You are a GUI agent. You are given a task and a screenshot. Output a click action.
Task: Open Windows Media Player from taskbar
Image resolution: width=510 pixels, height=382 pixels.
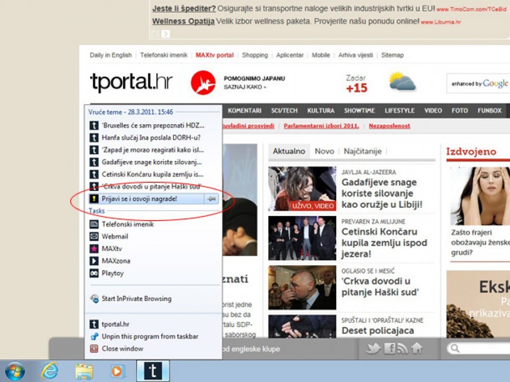(x=117, y=371)
